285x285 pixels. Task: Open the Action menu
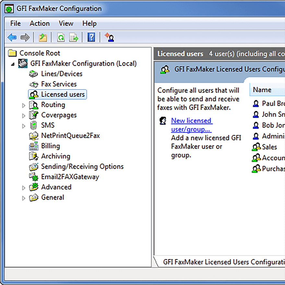click(40, 23)
